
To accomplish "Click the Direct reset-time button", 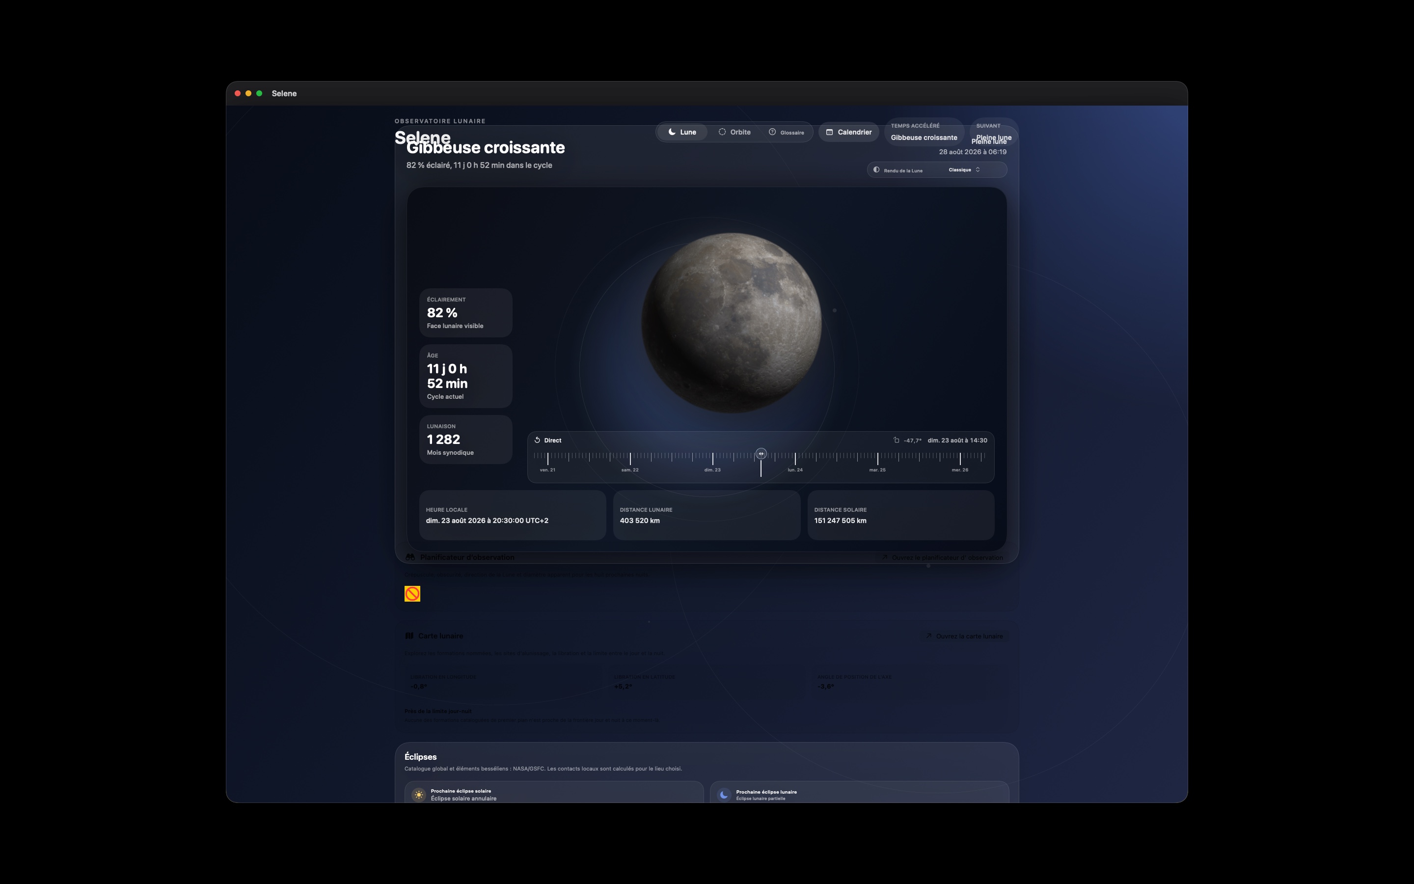I will pyautogui.click(x=547, y=440).
